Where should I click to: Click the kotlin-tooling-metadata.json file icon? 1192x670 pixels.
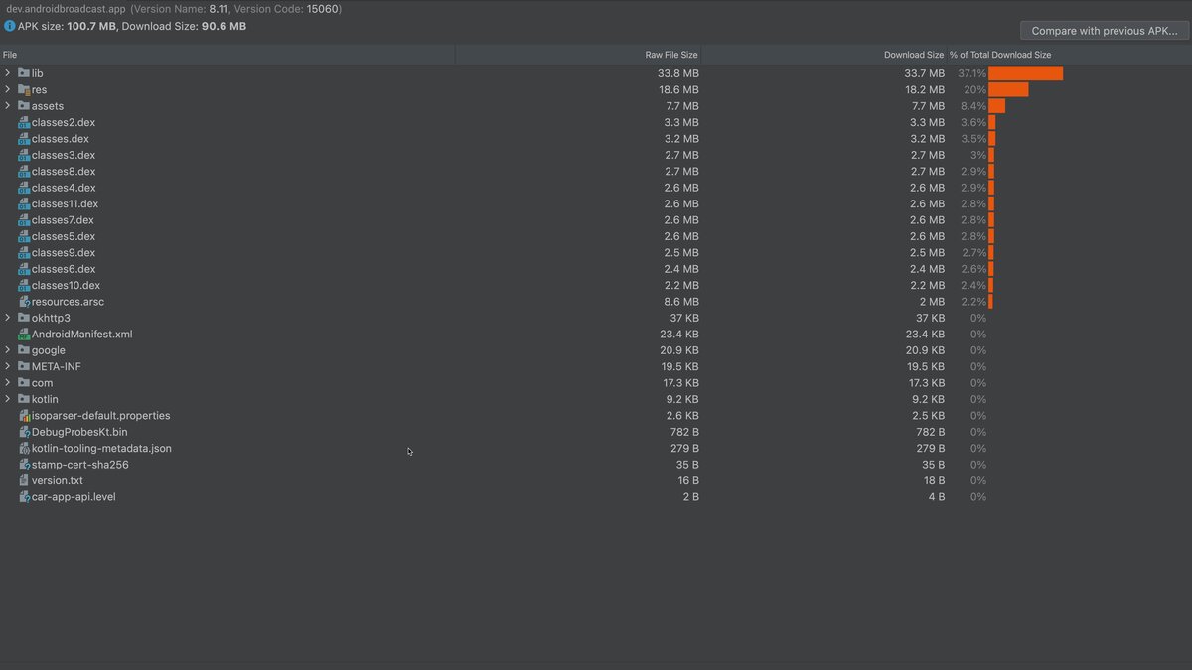coord(24,448)
